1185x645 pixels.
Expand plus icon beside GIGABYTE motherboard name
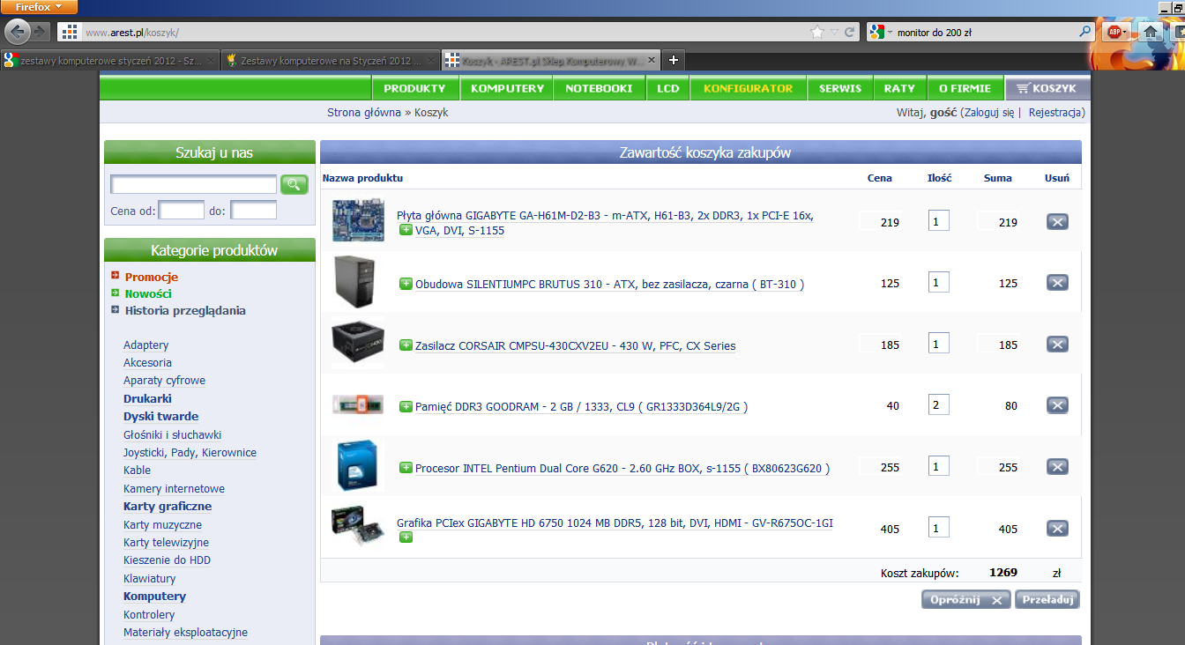406,230
